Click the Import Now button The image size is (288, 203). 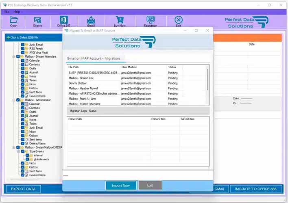(x=121, y=186)
